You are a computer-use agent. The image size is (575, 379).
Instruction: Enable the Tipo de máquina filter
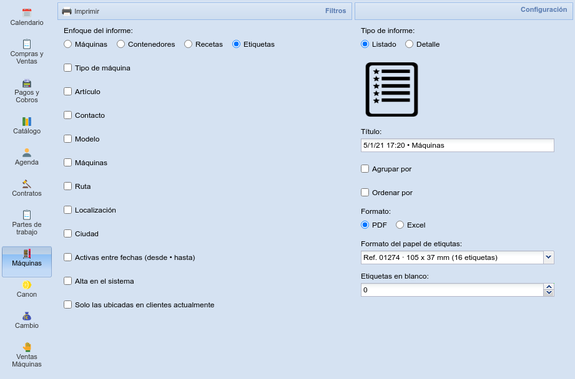[68, 68]
